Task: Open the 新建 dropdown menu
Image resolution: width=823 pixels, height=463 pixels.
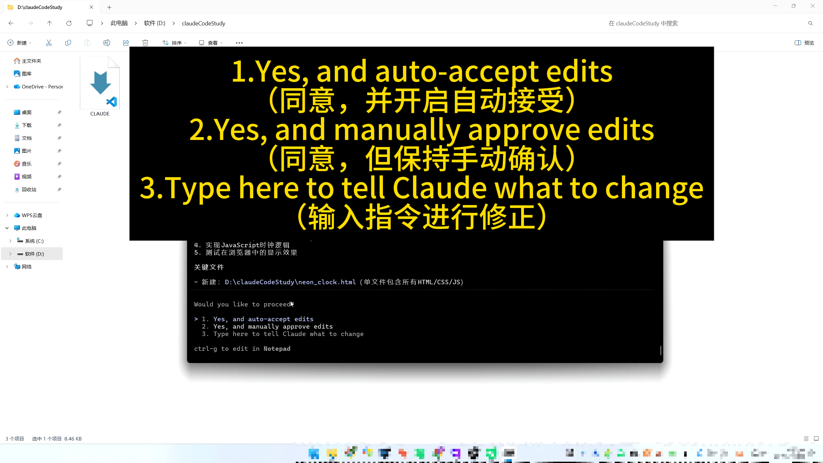Action: 19,43
